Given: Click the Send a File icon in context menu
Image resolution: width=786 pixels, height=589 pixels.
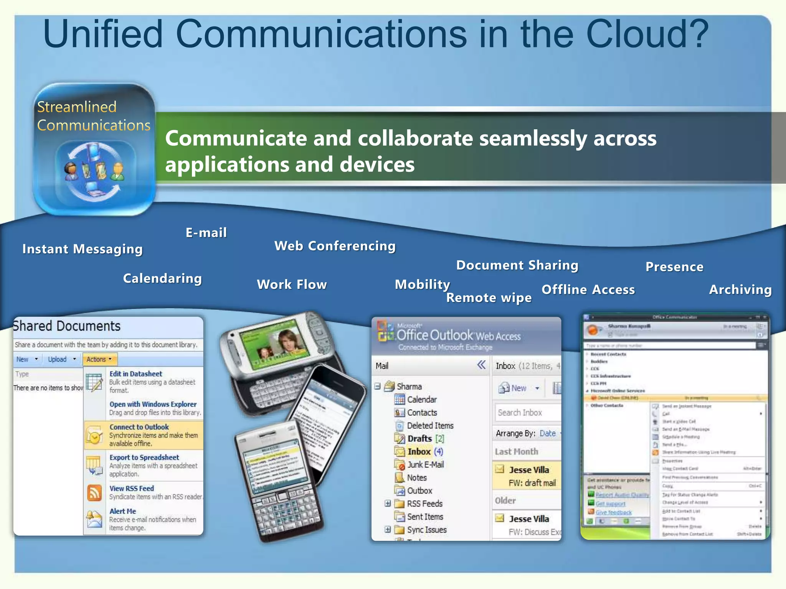Looking at the screenshot, I should (656, 444).
